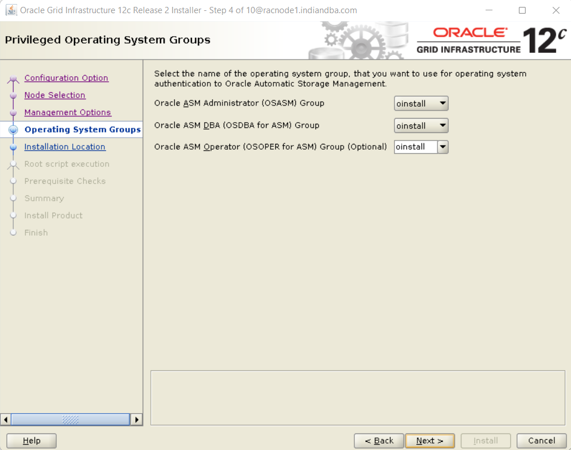Go to the Configuration Option step
The width and height of the screenshot is (571, 450).
pos(67,78)
